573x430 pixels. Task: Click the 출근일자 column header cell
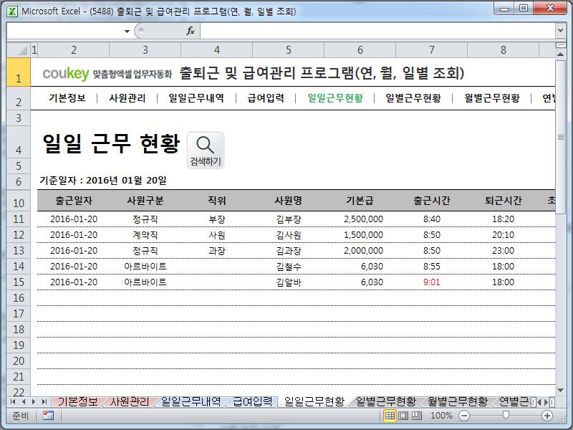pyautogui.click(x=74, y=201)
